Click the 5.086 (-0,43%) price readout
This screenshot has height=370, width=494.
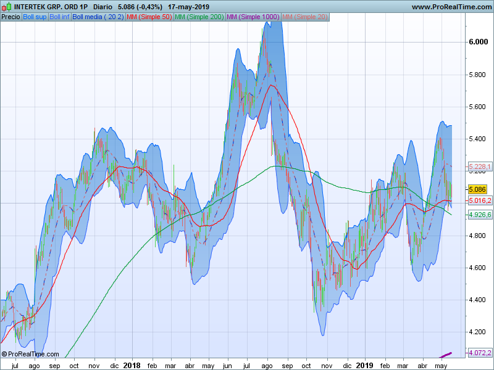(140, 7)
